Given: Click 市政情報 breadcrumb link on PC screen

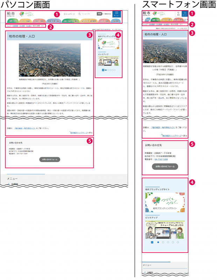Looking at the screenshot, I should (15, 26).
